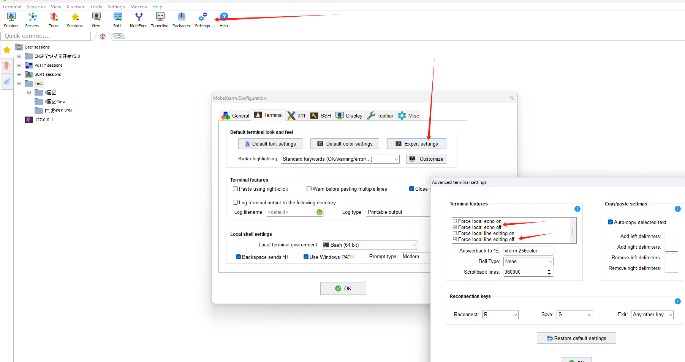Uncheck Force local echo off

point(455,227)
